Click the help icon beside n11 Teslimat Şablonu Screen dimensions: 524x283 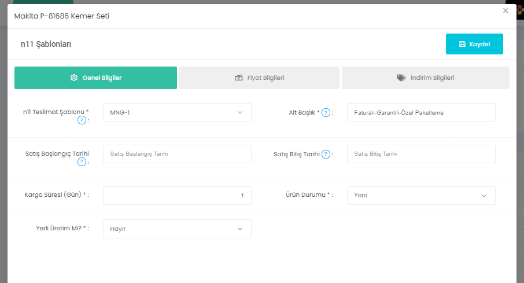tap(82, 120)
